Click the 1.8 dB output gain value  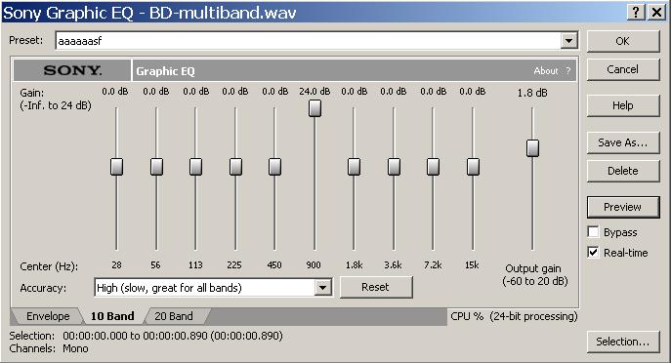[532, 93]
